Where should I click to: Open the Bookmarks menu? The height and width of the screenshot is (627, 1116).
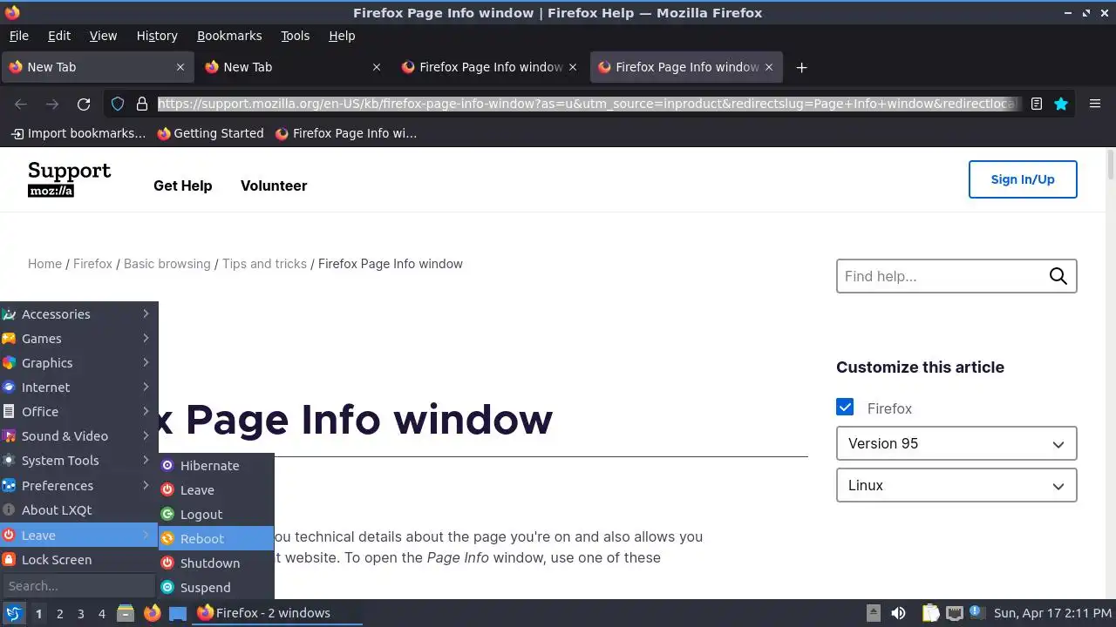click(229, 36)
